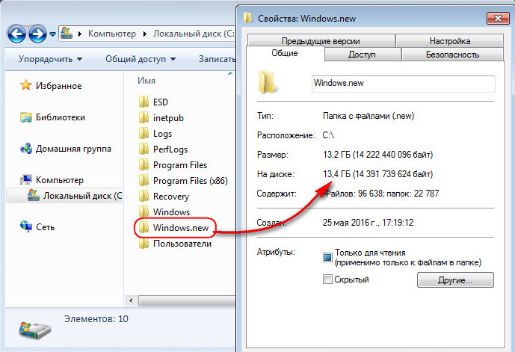The image size is (515, 352).
Task: Select the Logs folder name
Action: tap(163, 134)
